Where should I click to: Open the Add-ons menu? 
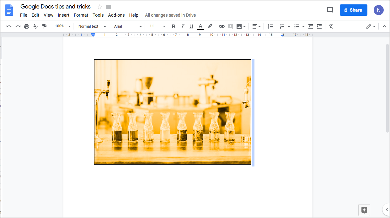[x=116, y=15]
